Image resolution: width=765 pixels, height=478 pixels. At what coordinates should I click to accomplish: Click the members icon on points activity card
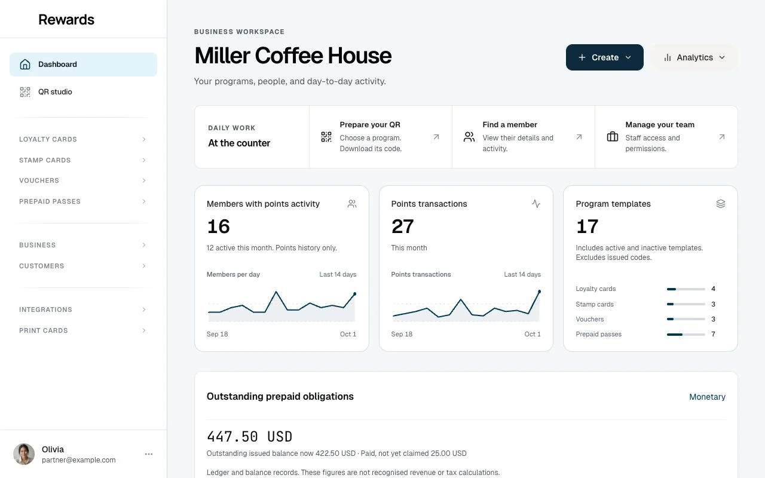click(x=352, y=204)
